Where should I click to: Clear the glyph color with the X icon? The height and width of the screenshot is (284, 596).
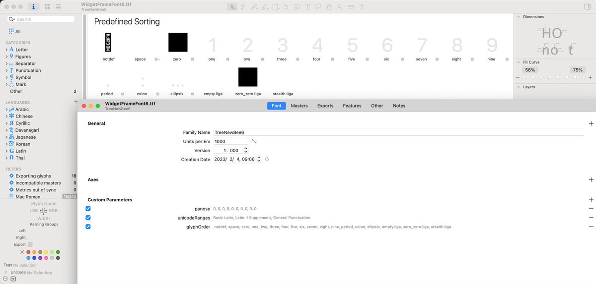coord(22,252)
